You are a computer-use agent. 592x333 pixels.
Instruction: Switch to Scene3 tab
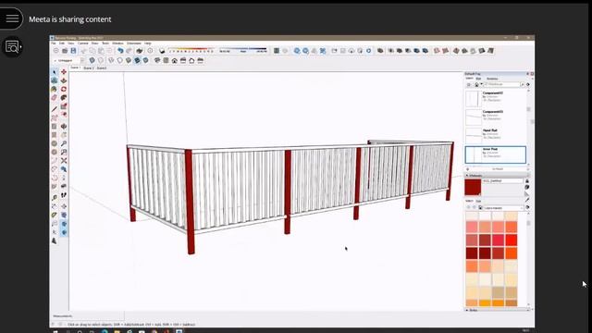coord(102,68)
